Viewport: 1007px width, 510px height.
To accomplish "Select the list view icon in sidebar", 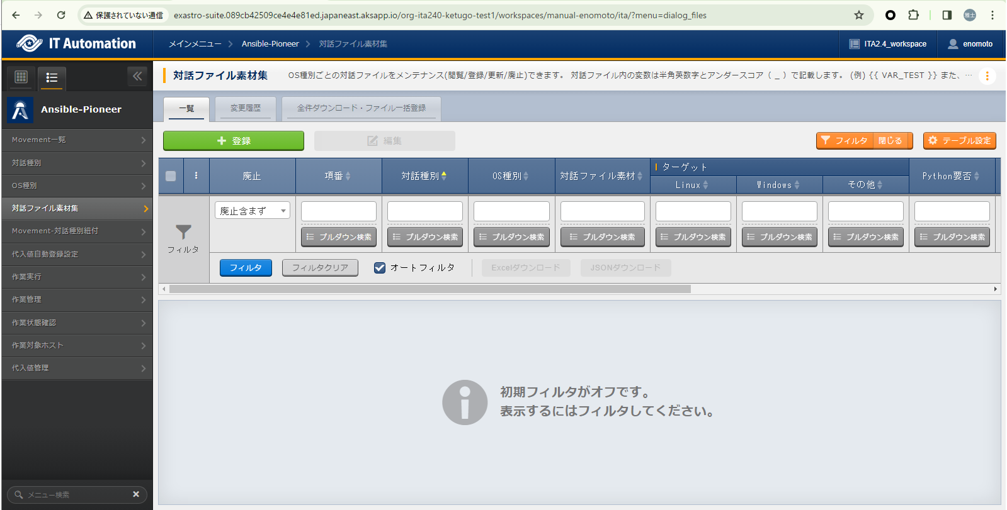I will pos(52,77).
